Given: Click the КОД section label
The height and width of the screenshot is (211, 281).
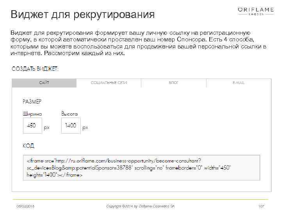Looking at the screenshot, I should coord(28,146).
